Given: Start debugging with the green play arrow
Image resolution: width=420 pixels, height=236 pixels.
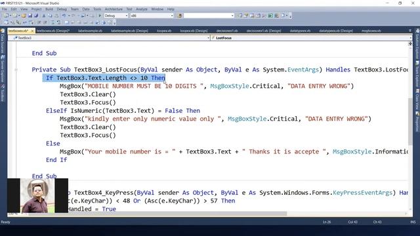Looking at the screenshot, I should [100, 16].
